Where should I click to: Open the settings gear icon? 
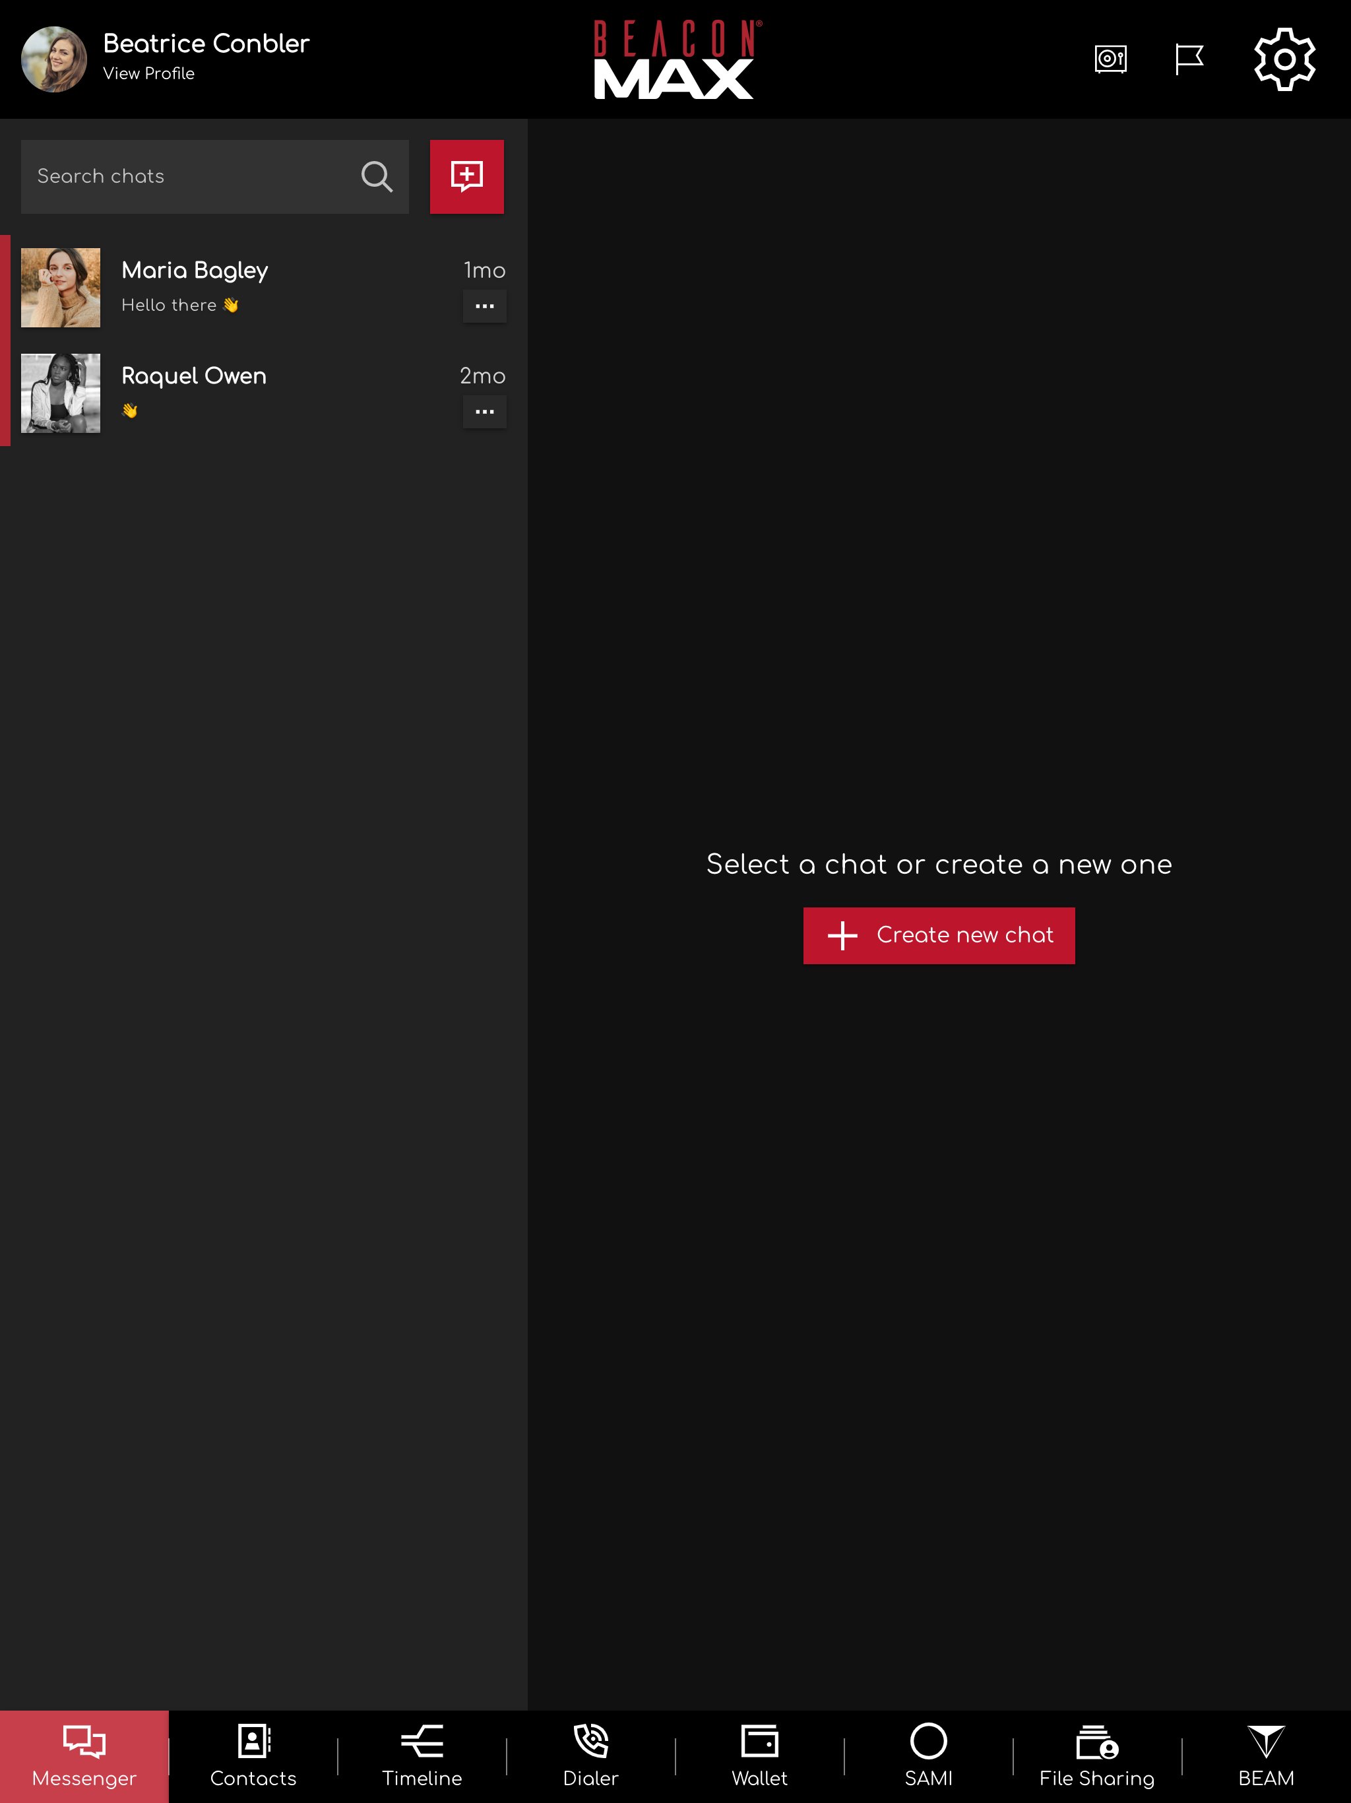pos(1284,59)
